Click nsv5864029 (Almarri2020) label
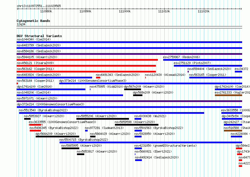250x177 pixels. tap(110, 134)
